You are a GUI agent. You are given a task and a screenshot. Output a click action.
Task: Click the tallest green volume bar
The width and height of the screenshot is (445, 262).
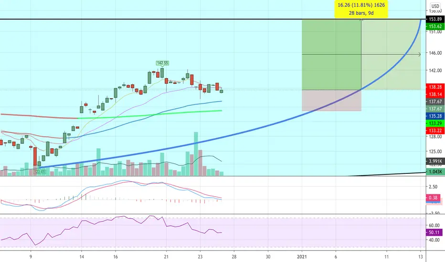(196, 154)
